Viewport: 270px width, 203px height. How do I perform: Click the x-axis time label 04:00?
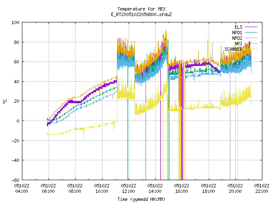(22, 191)
